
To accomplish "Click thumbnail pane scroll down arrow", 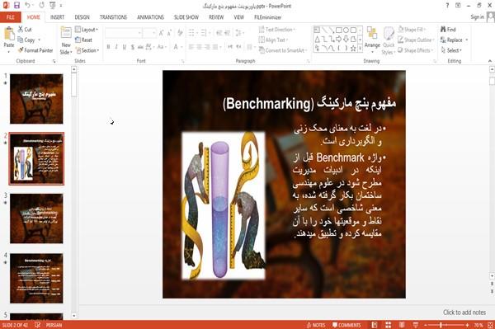I will click(x=74, y=316).
